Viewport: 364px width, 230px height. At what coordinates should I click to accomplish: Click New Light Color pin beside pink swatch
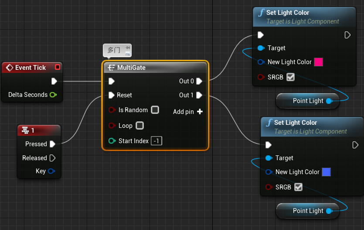pos(261,62)
